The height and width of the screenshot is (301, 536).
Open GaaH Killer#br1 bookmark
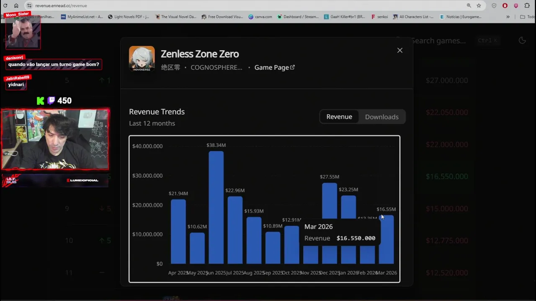[345, 17]
